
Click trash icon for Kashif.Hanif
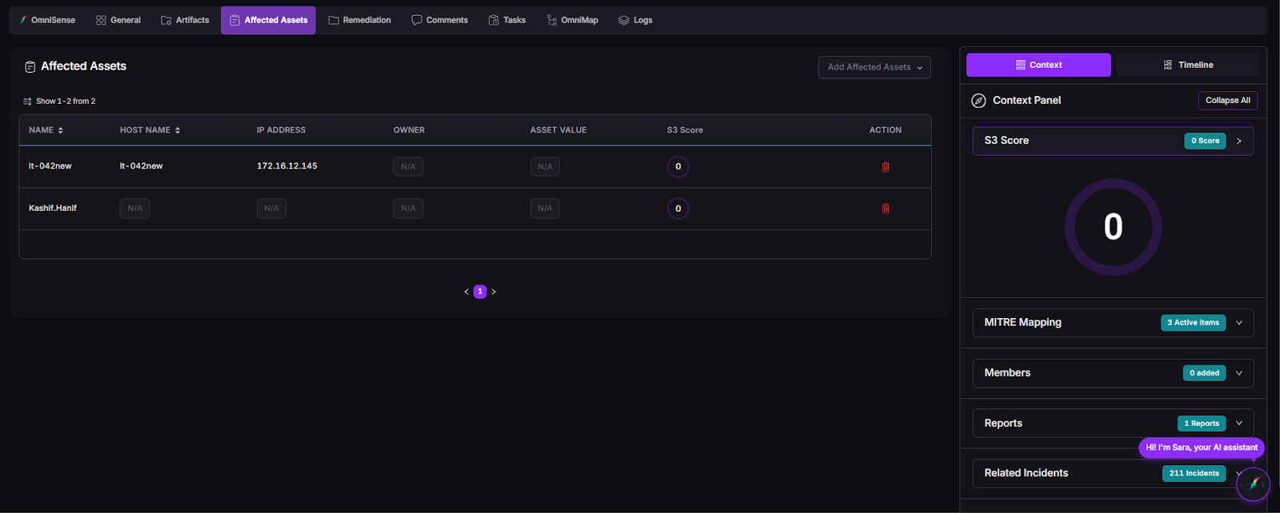click(x=886, y=209)
